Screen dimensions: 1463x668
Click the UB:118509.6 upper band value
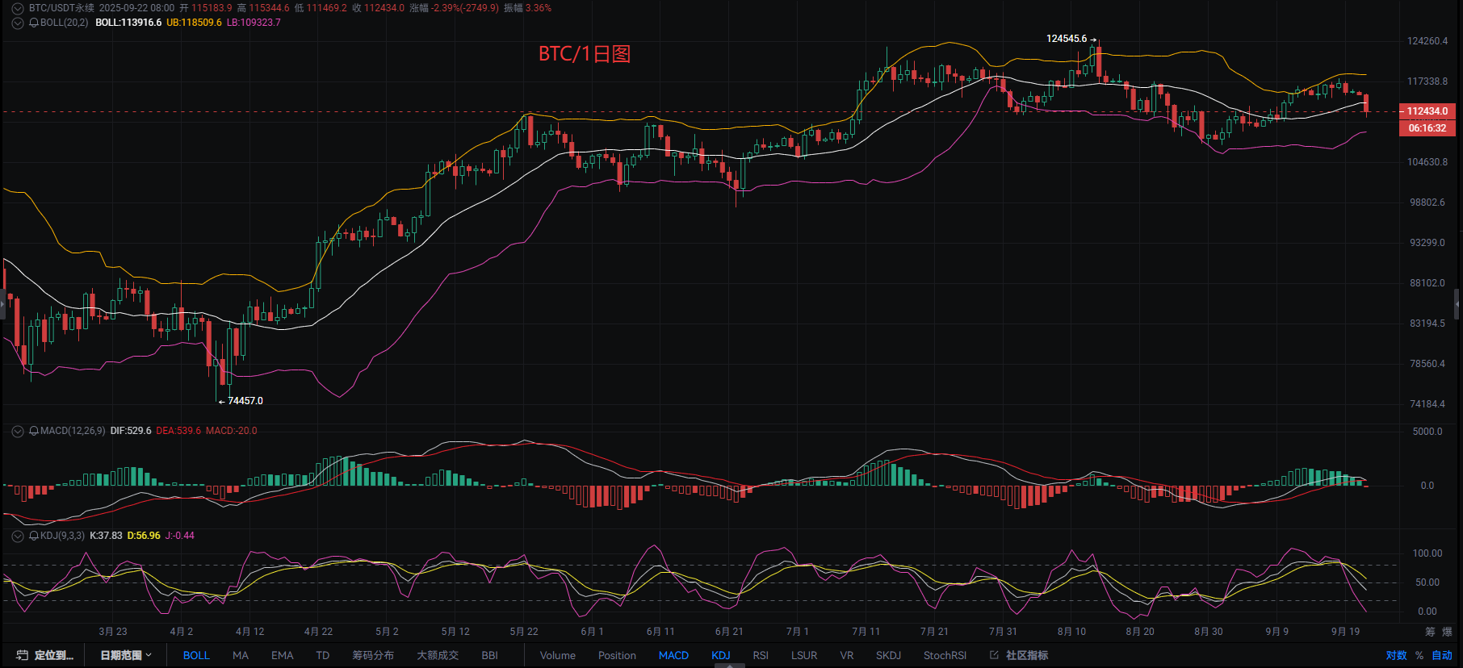(194, 23)
